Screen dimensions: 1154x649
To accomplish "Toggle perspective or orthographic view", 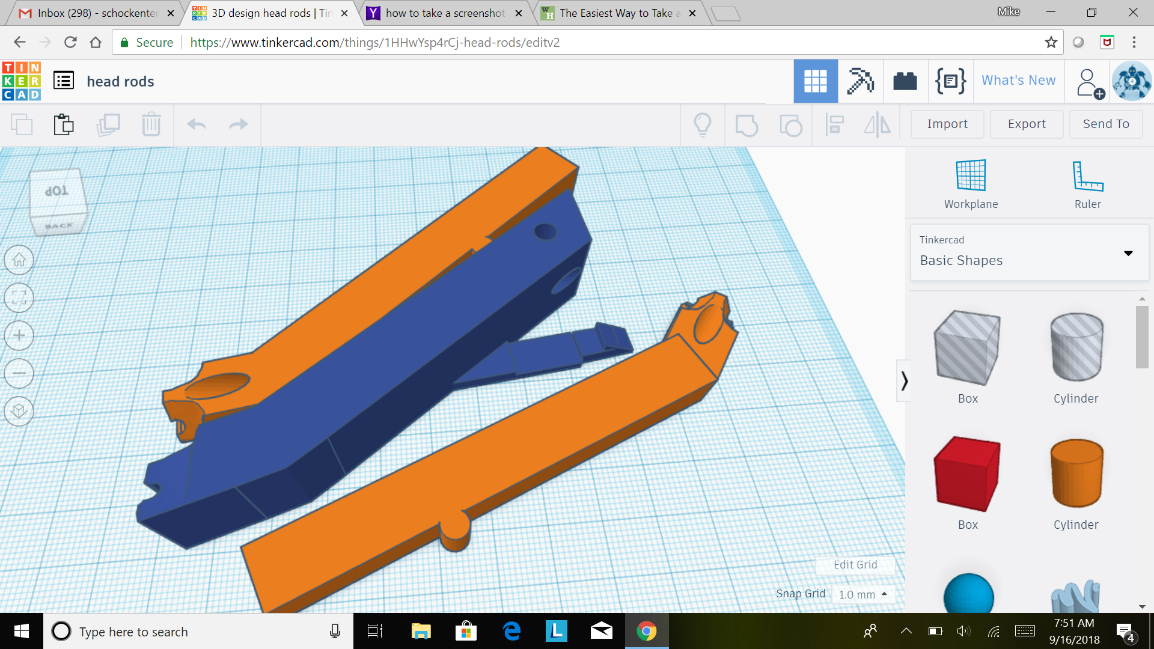I will [x=19, y=411].
